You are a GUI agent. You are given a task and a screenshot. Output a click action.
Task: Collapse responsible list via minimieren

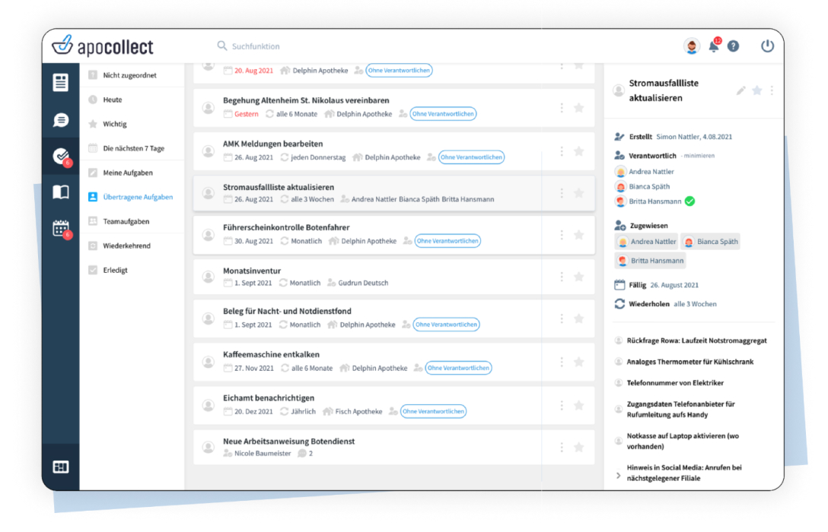click(x=697, y=156)
